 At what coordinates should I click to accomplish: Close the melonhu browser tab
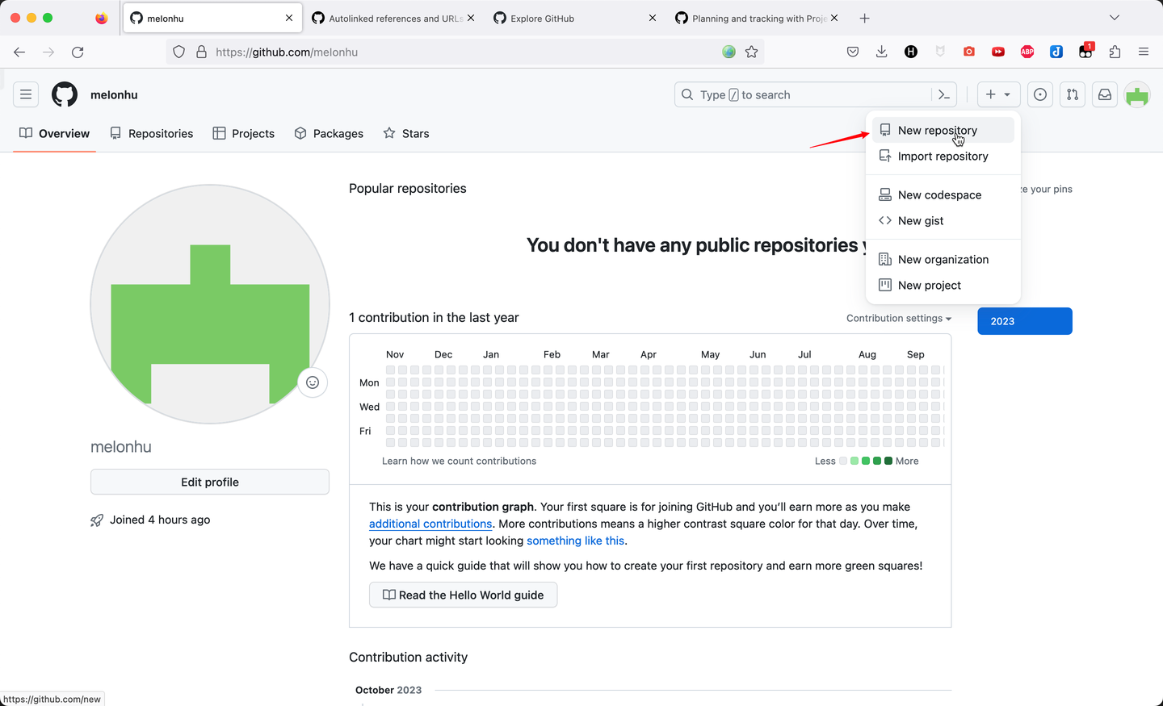tap(289, 18)
